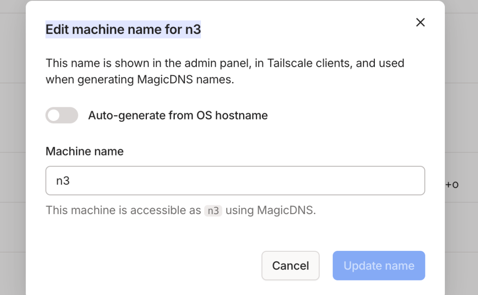
Task: Click the "using MagicDNS." helper text
Action: point(271,211)
